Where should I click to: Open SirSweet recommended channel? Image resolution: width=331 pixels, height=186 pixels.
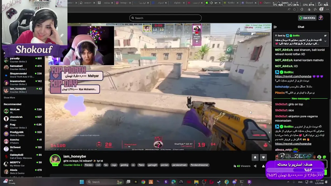(x=23, y=149)
